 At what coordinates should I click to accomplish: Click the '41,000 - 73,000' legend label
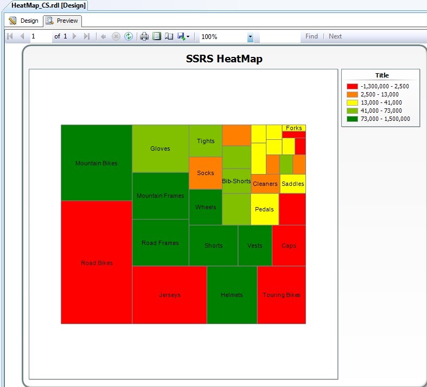coord(381,111)
